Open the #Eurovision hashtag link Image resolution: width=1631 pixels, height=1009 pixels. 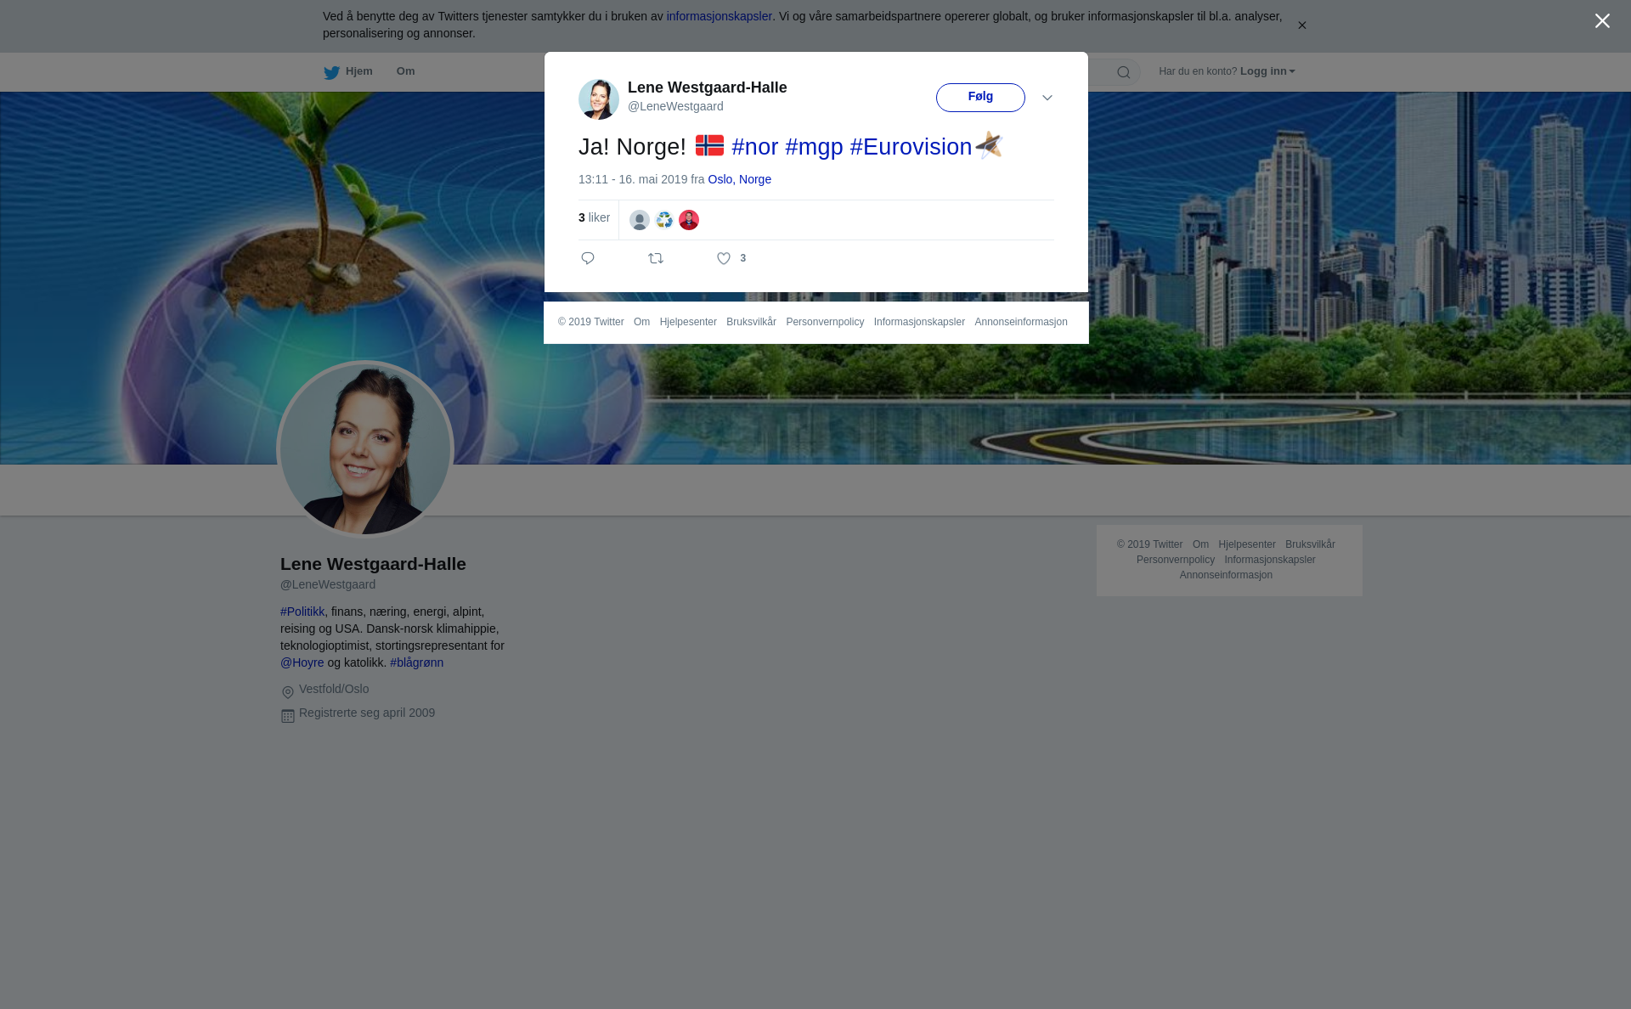pyautogui.click(x=911, y=147)
